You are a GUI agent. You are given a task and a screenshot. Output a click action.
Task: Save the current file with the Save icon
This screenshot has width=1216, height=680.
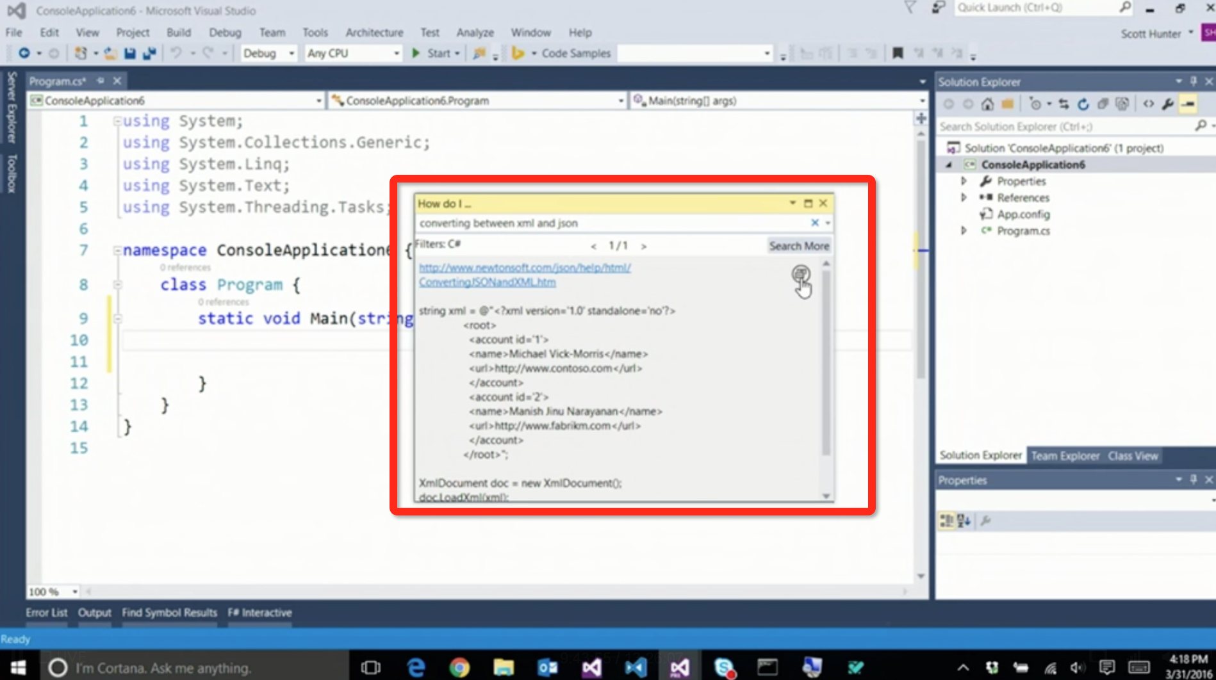point(129,53)
